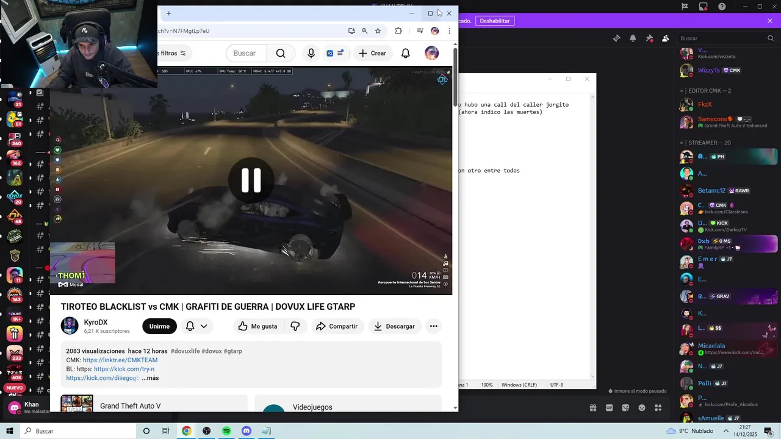This screenshot has width=781, height=439.
Task: Click Windows (CRLF) in Notepad status bar
Action: coord(519,385)
